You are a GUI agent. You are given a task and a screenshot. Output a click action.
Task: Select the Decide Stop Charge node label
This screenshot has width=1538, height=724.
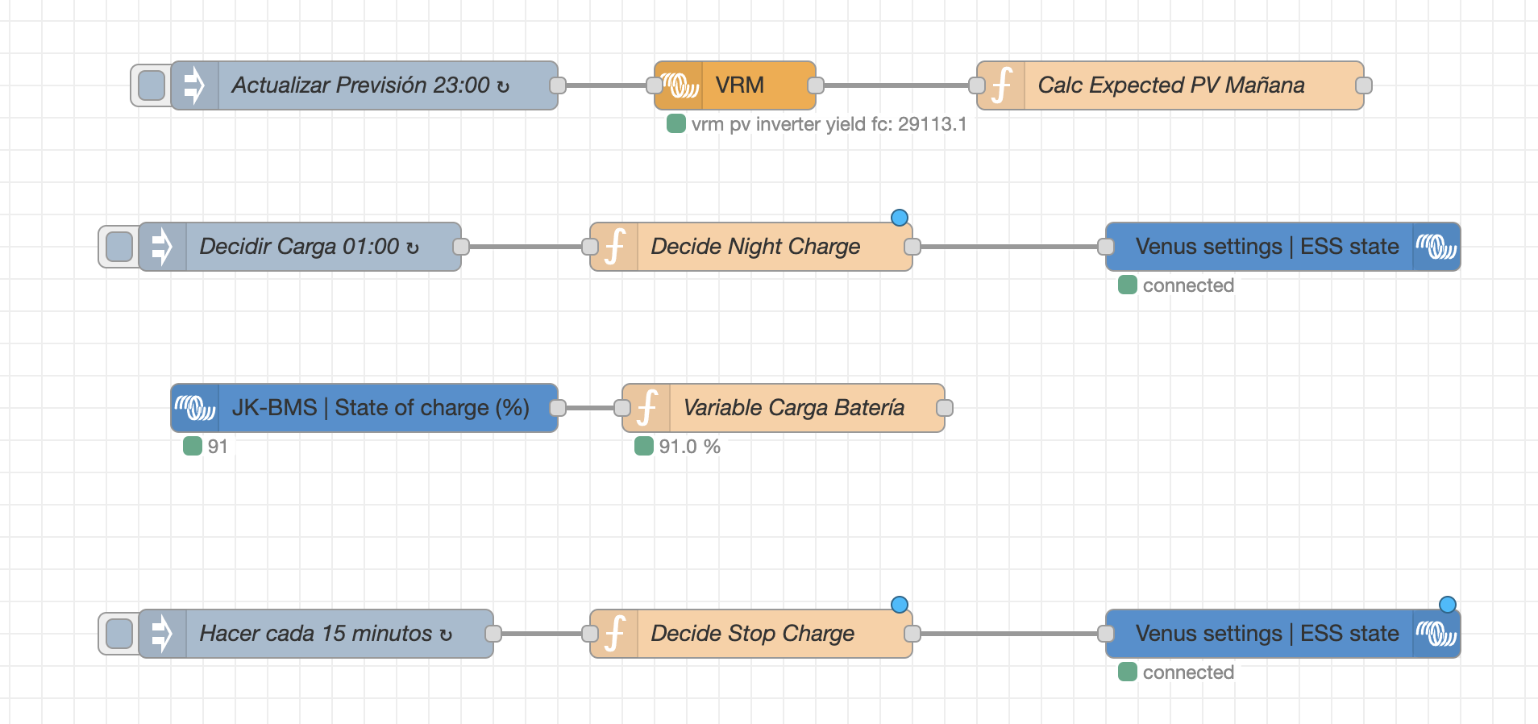[752, 634]
